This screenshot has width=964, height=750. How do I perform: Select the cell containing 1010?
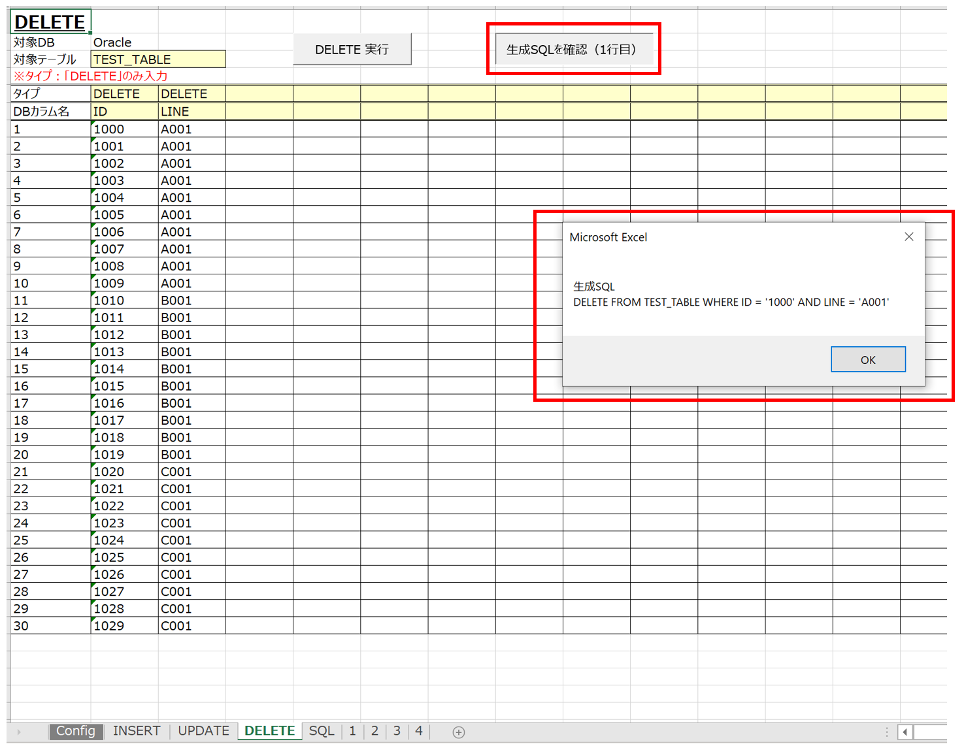[124, 301]
